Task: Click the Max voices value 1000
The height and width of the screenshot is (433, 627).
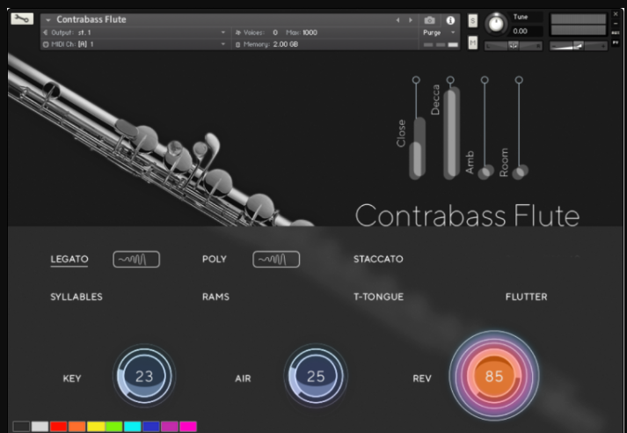Action: click(x=310, y=33)
